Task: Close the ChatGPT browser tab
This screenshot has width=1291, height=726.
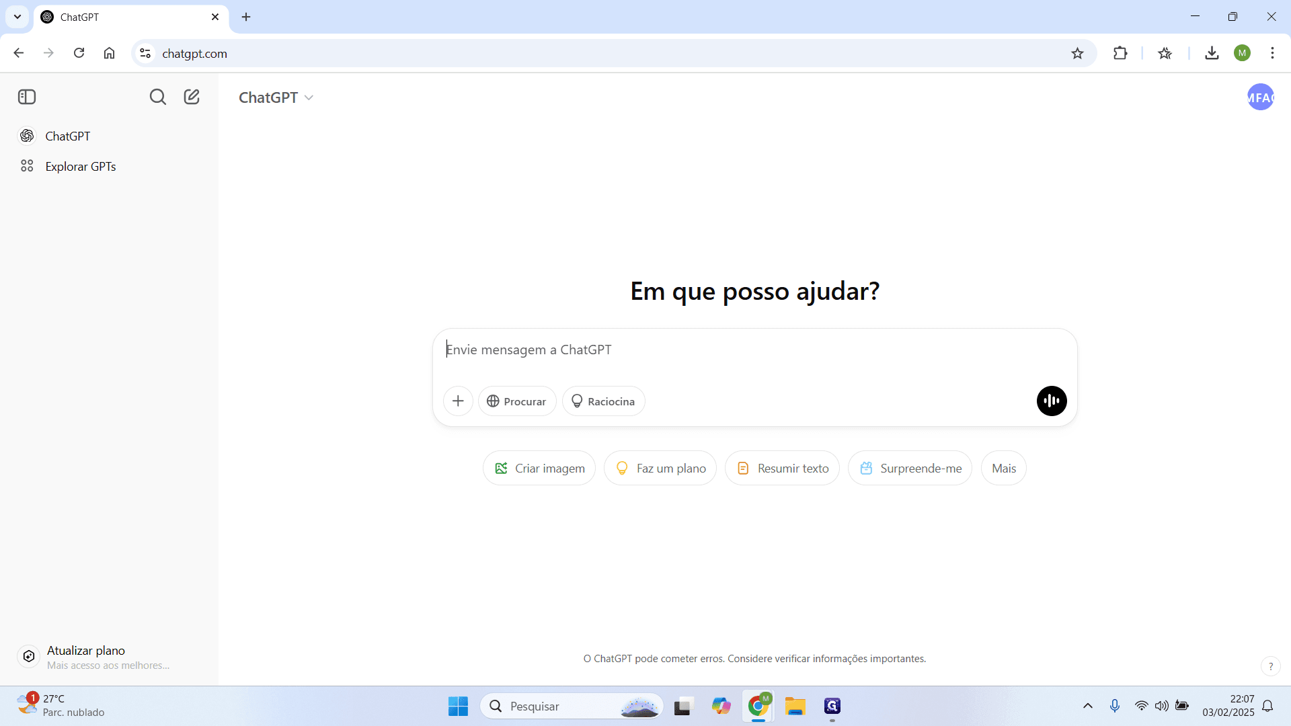Action: (x=215, y=17)
